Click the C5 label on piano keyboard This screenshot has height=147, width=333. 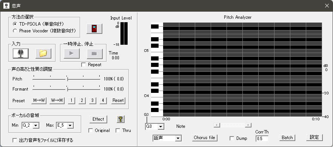146,51
